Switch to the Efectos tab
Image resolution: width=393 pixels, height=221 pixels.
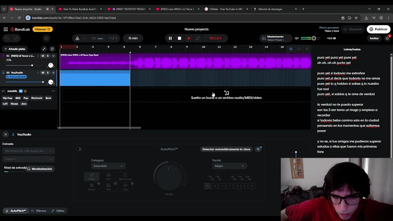pos(39,211)
